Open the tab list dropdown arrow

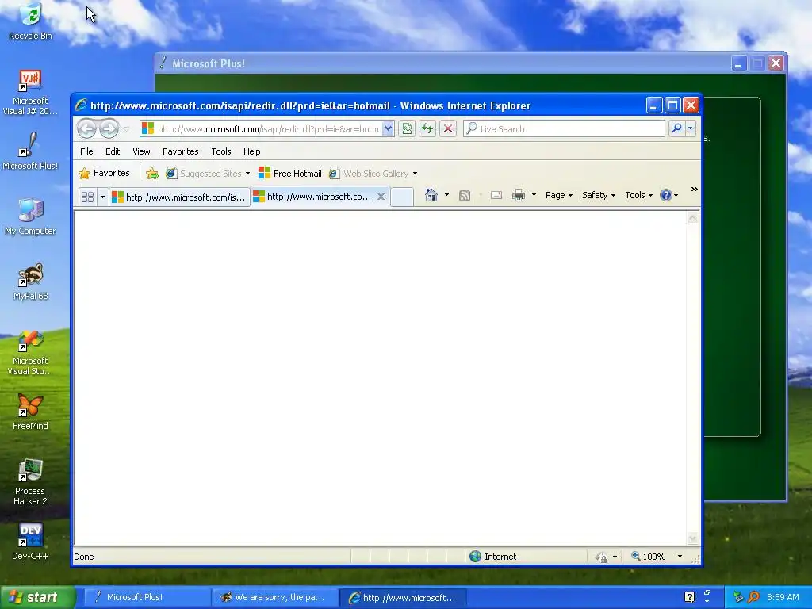pos(102,197)
